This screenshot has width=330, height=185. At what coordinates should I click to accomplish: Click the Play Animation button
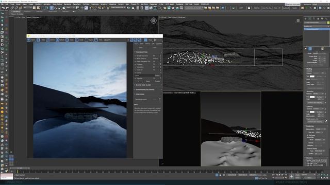coord(279,175)
